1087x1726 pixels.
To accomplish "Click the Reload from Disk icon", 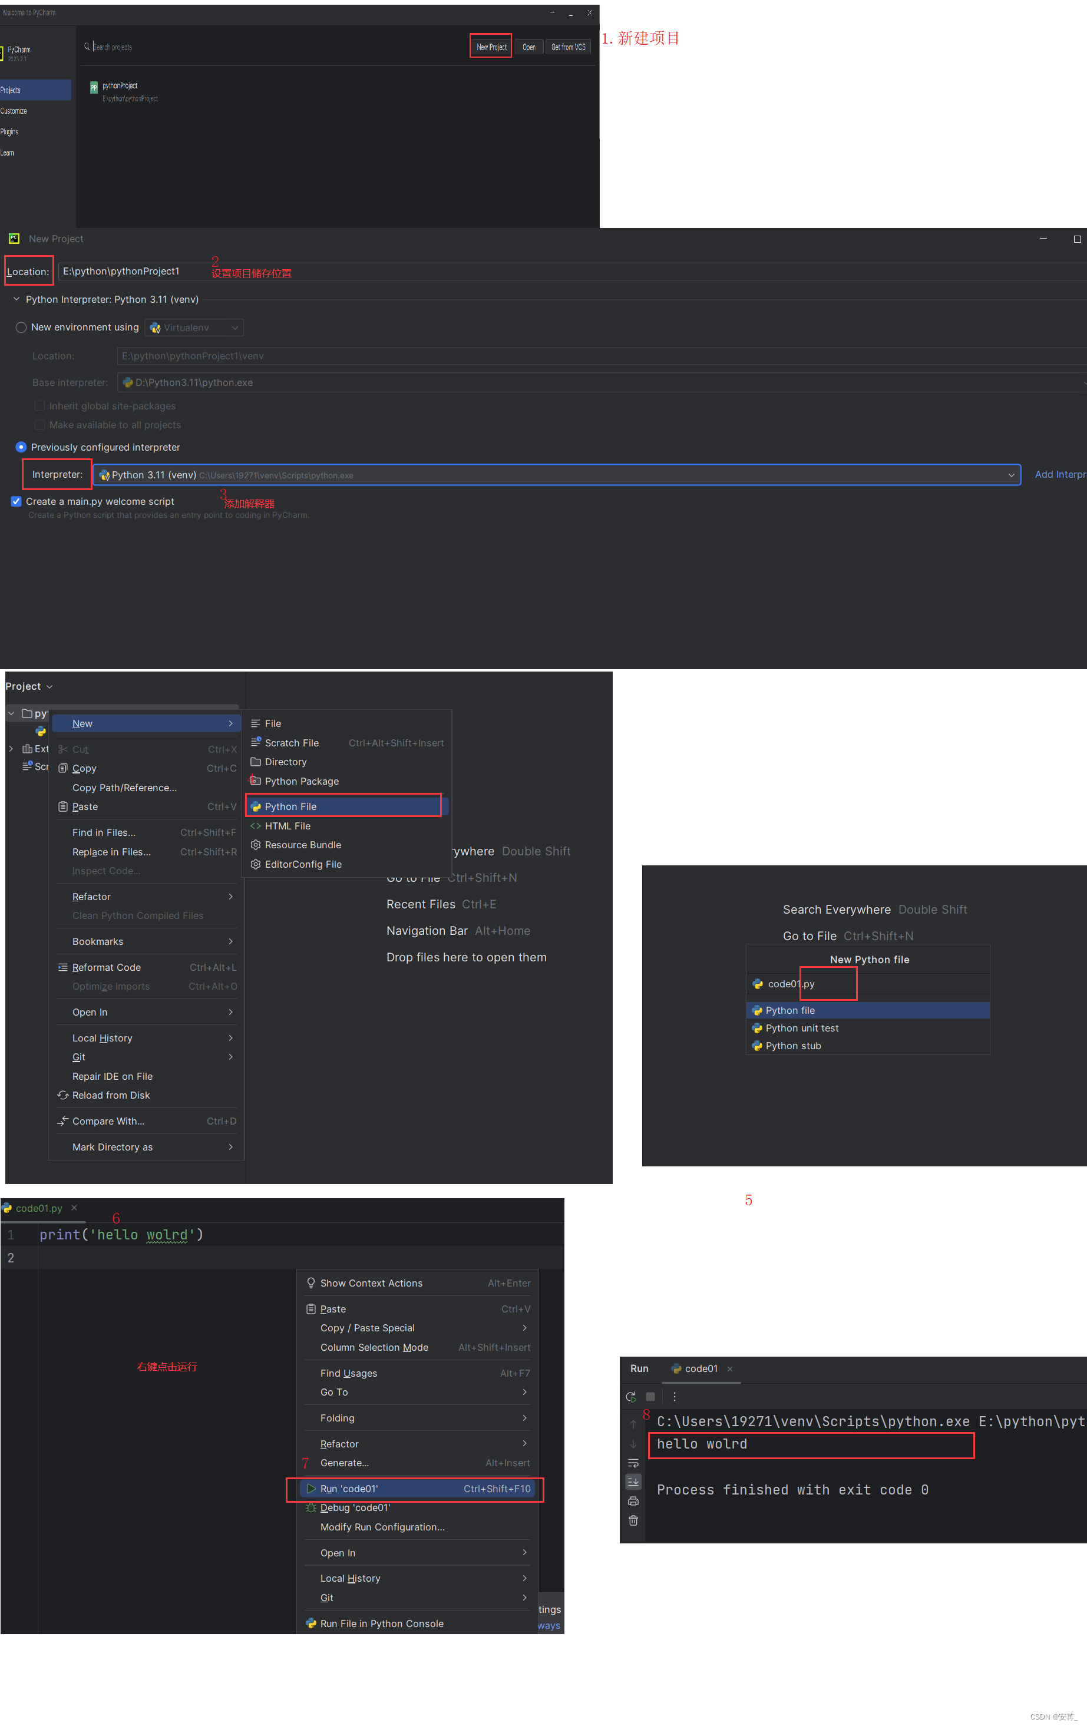I will tap(63, 1095).
